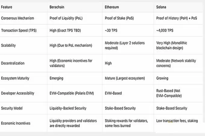Viewport: 205px width, 136px height.
Task: Click the Transaction Speed (TPS) label
Action: pos(19,30)
